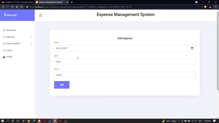219x123 pixels.
Task: Expand the Expense Report chevron
Action: (31, 43)
